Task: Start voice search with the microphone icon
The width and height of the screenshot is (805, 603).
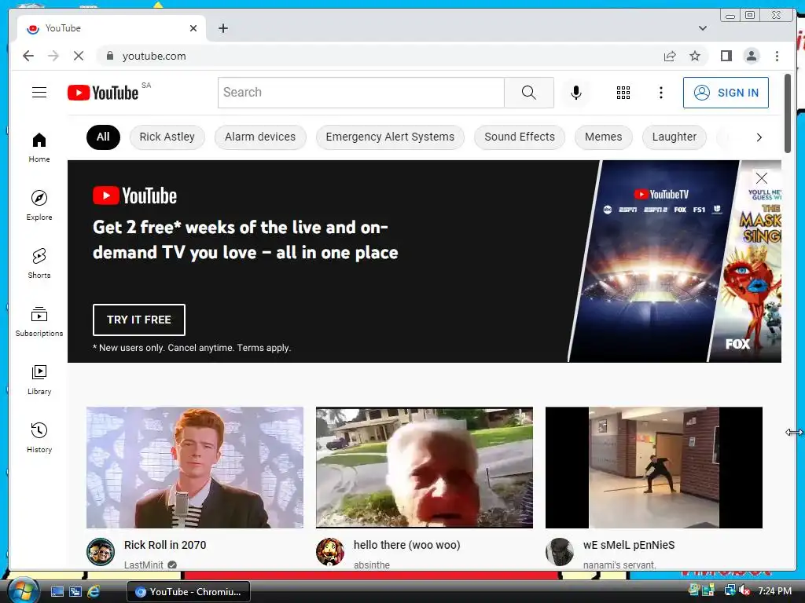Action: tap(576, 93)
